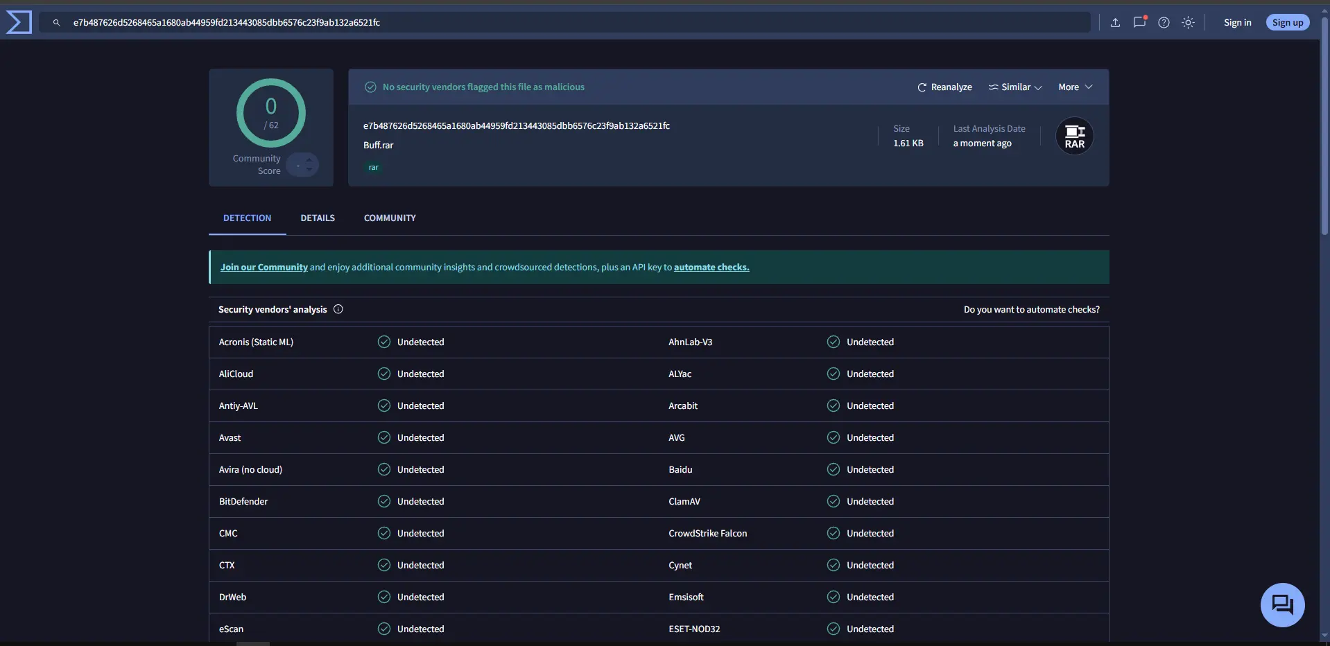Click the search magnifier icon
The width and height of the screenshot is (1330, 646).
[57, 23]
